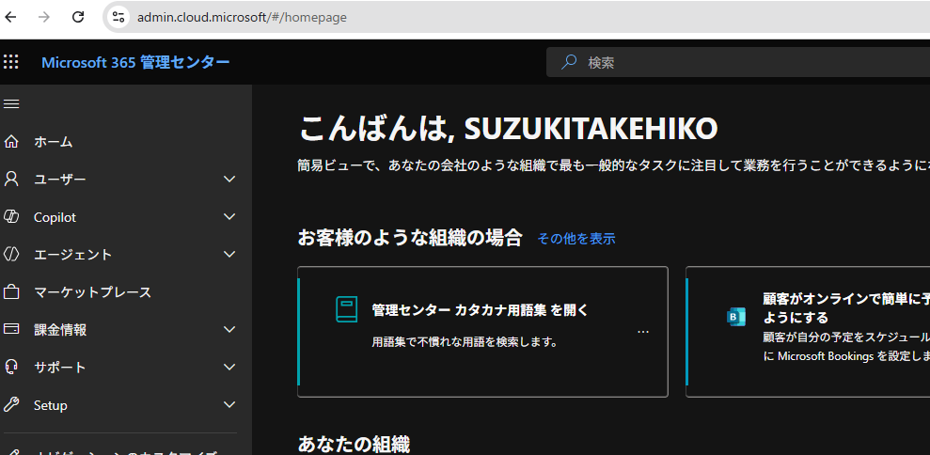Click the home icon next to ホーム
The image size is (930, 455).
click(11, 142)
